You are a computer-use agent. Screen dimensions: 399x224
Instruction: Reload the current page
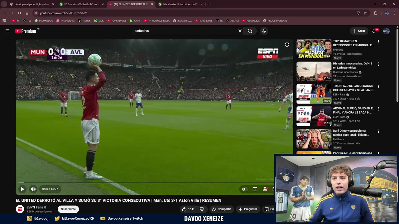[19, 13]
